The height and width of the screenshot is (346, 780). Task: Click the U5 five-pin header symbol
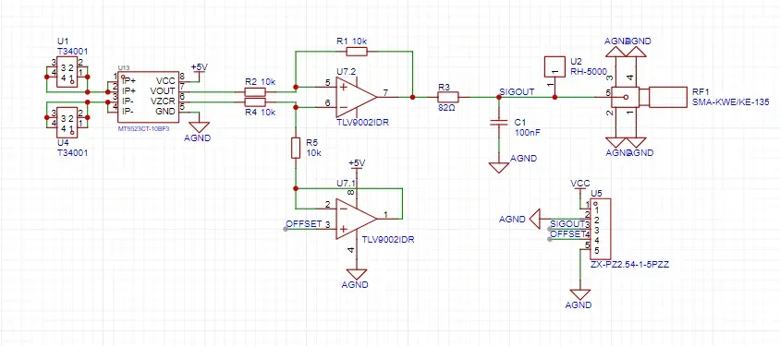coord(600,229)
